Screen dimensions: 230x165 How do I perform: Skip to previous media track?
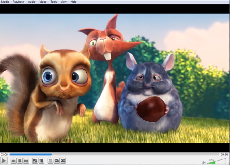(13, 161)
